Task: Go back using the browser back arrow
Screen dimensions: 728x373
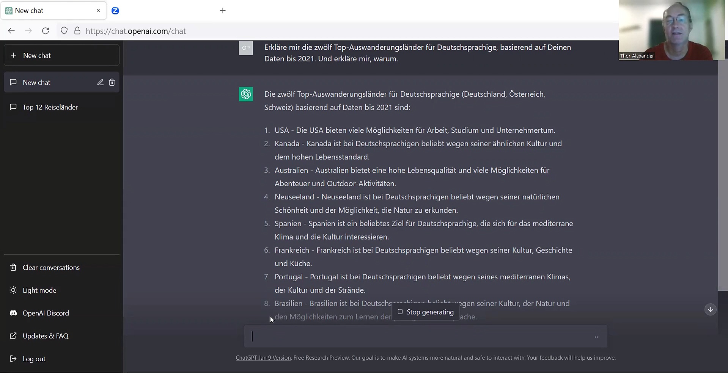Action: coord(11,31)
